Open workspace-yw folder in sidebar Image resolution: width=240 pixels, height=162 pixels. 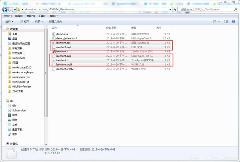[x=21, y=77]
